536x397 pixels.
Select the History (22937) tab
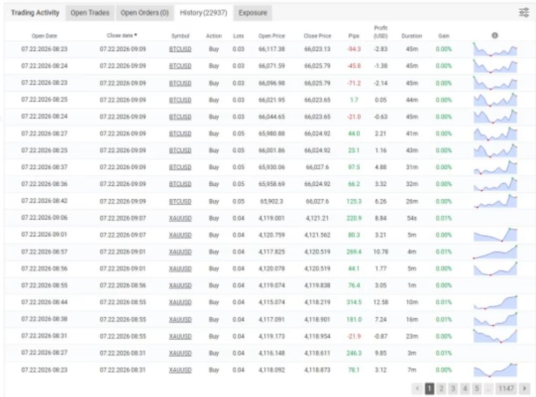coord(203,13)
